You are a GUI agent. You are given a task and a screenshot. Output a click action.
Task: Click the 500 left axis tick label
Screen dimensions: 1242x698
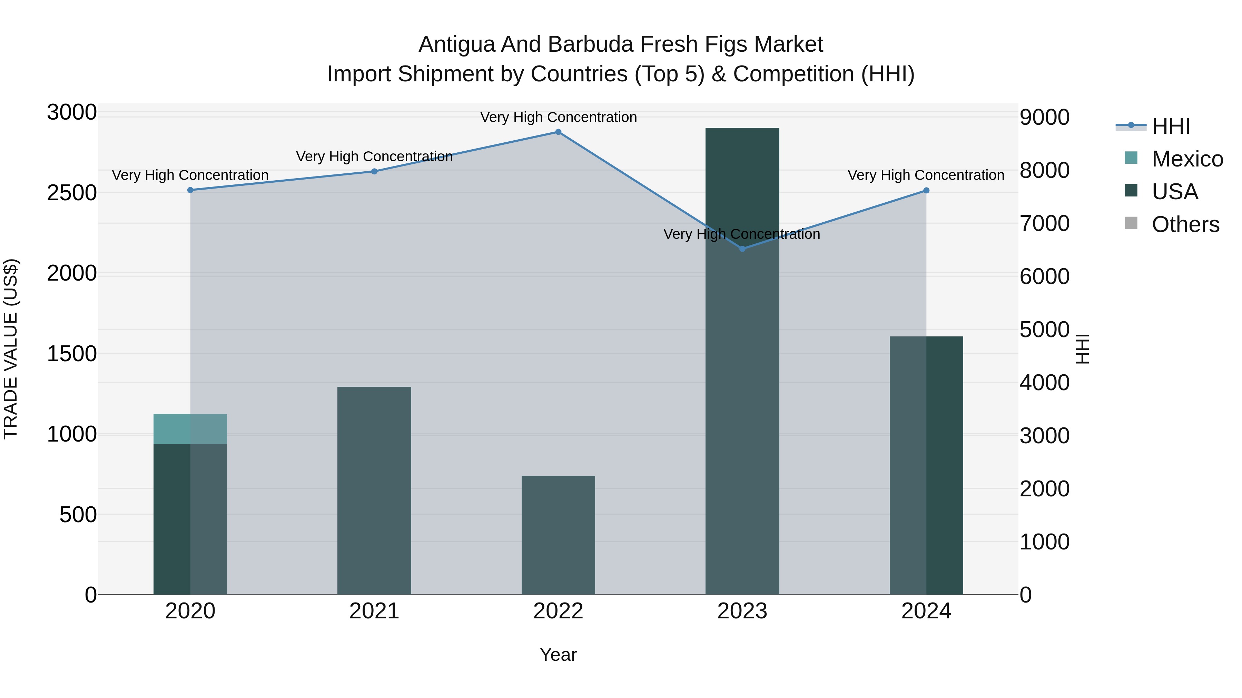pos(78,515)
